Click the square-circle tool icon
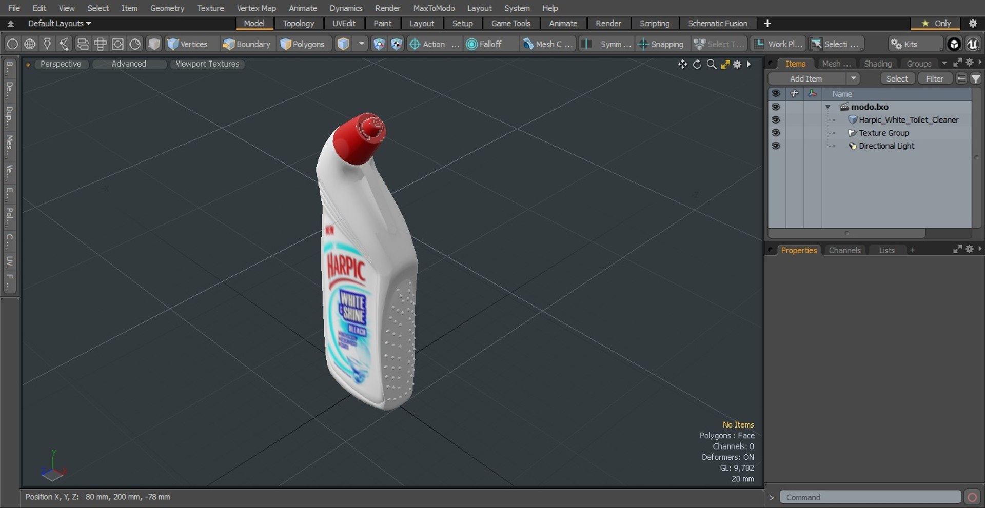The width and height of the screenshot is (985, 508). click(x=117, y=44)
